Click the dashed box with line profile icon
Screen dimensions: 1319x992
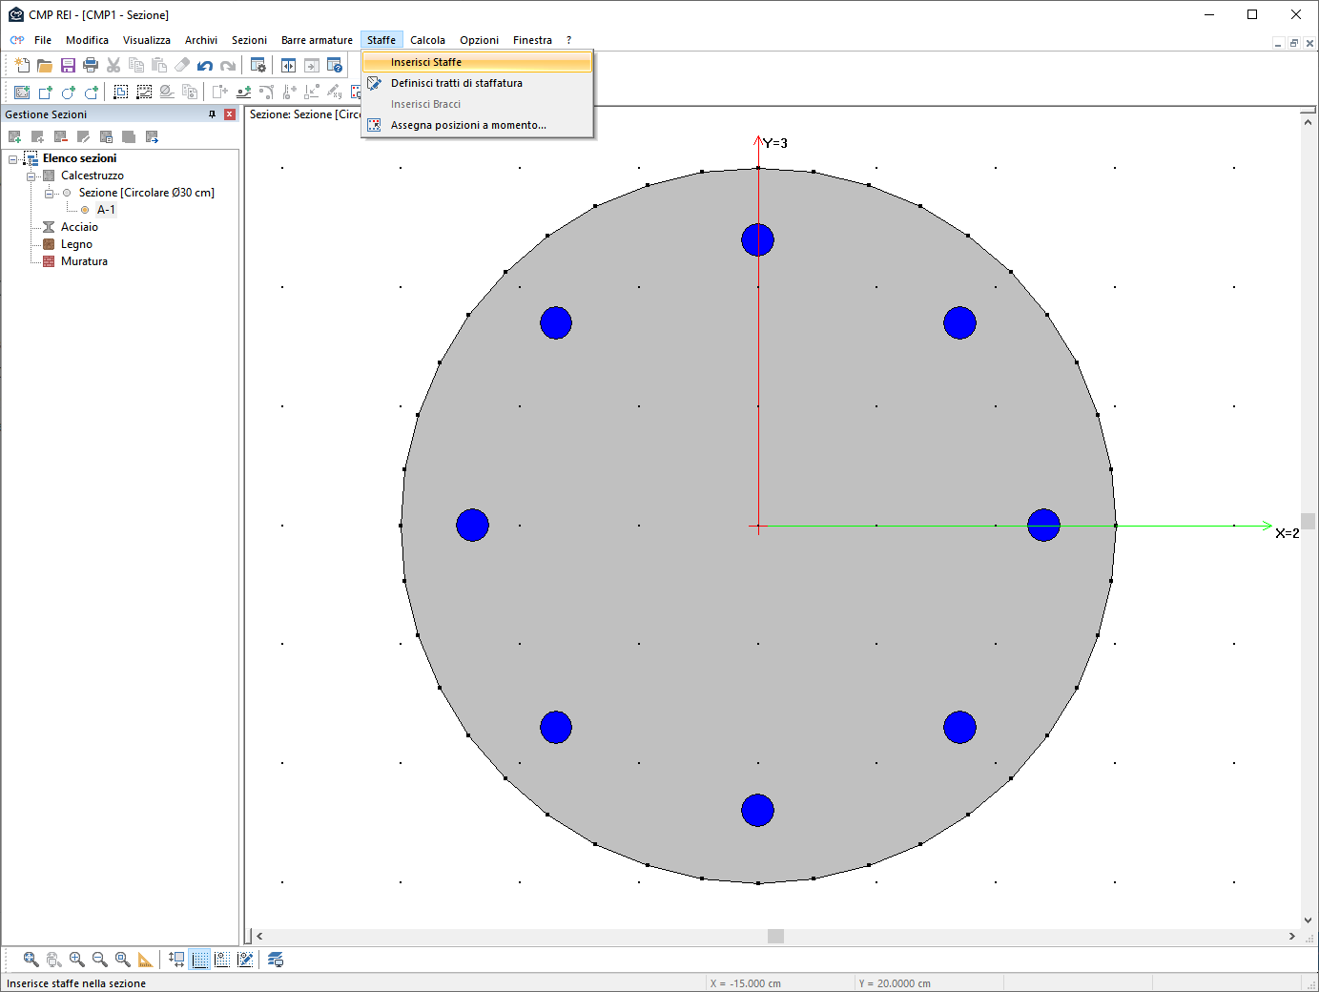coord(144,92)
